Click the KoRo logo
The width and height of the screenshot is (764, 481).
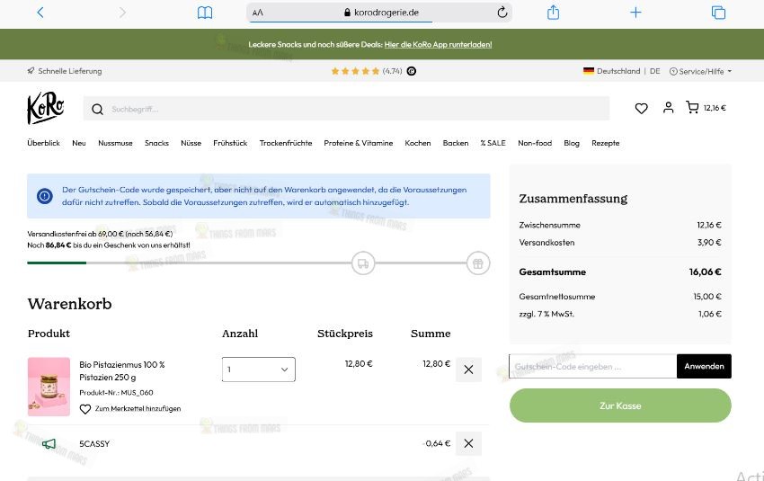click(45, 108)
